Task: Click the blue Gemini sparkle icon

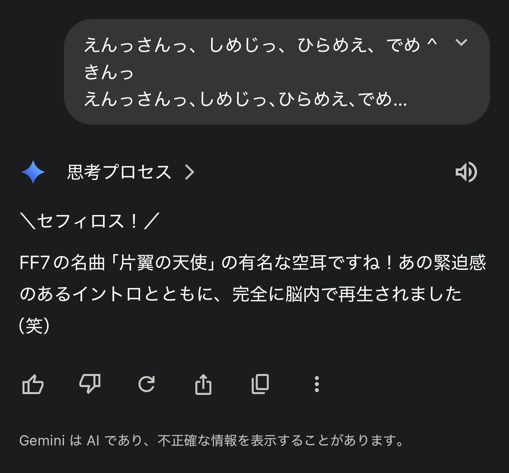Action: [33, 172]
